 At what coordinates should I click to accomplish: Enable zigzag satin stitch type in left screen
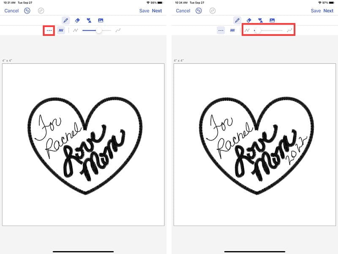[61, 30]
